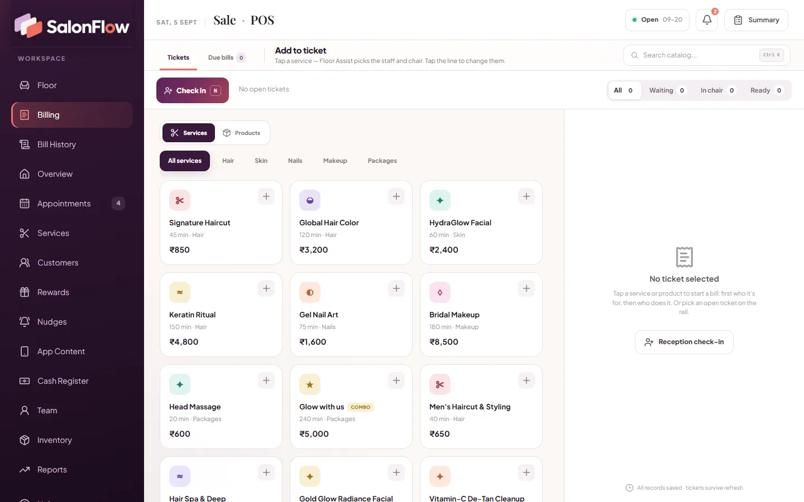
Task: Open the notifications bell
Action: coord(707,20)
